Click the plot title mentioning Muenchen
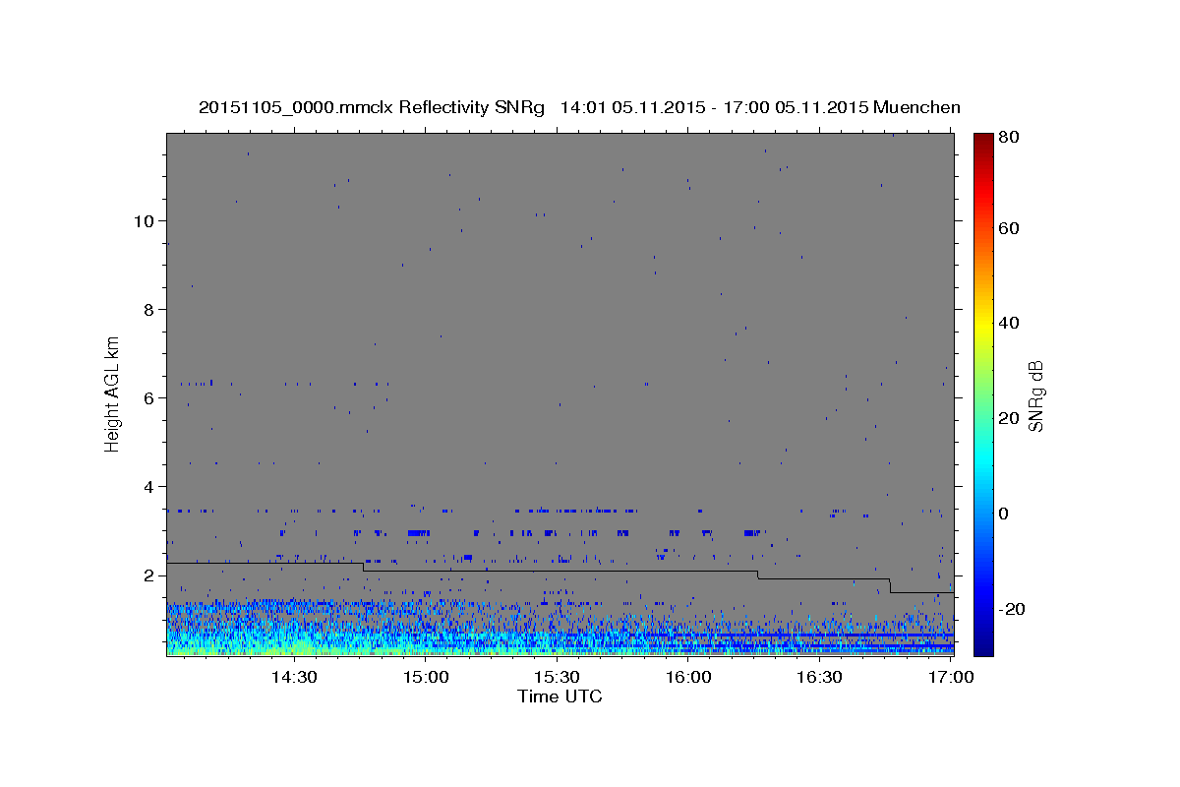The width and height of the screenshot is (1180, 787). pos(579,107)
